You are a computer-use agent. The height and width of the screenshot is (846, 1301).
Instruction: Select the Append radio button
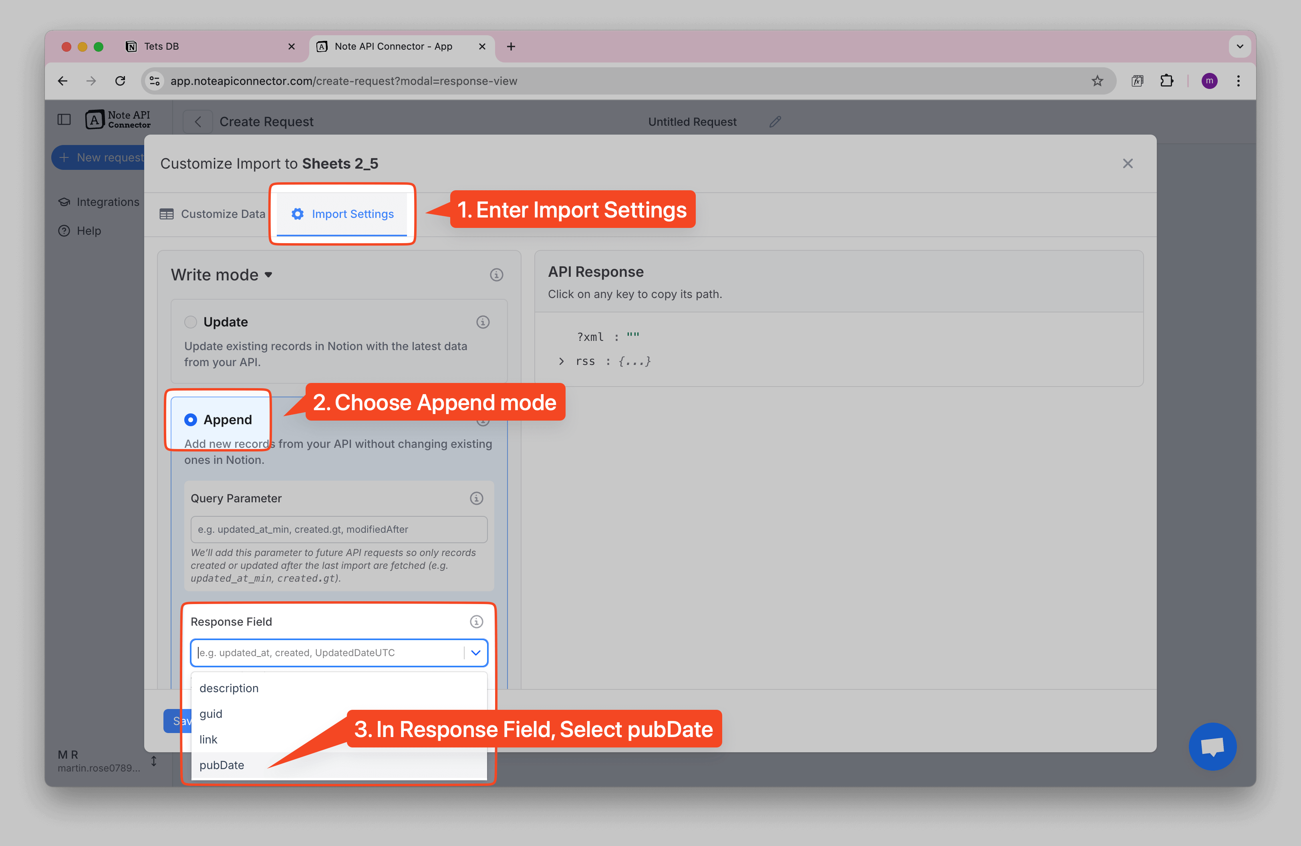coord(190,420)
